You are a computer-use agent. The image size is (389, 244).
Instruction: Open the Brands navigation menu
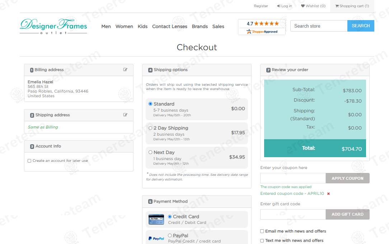(x=200, y=27)
